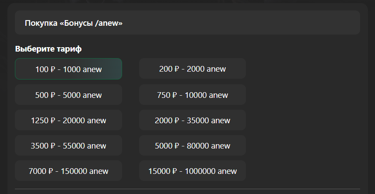The image size is (375, 194).
Task: Select the 750 ₽ - 10000 anew tariff
Action: (x=193, y=95)
